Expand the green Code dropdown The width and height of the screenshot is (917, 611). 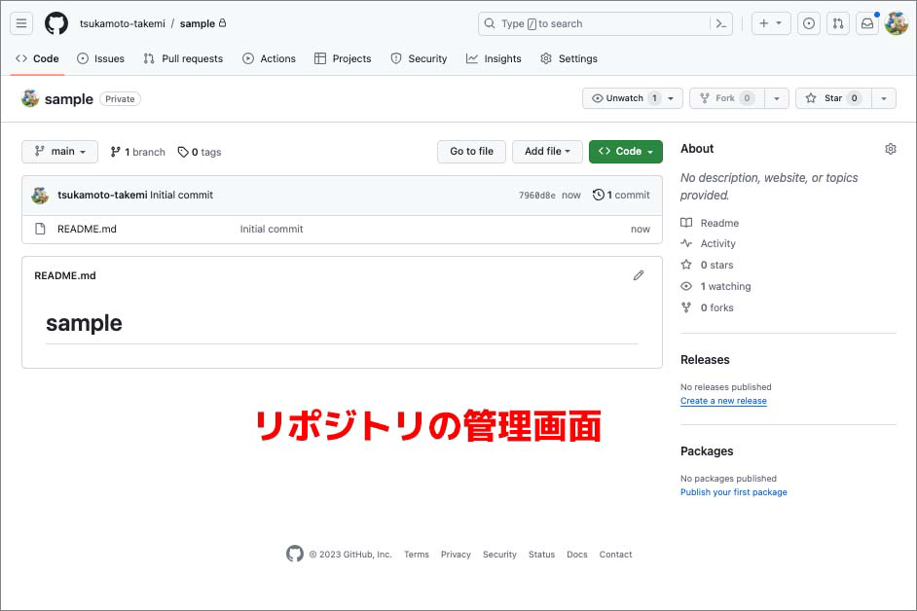coord(626,152)
